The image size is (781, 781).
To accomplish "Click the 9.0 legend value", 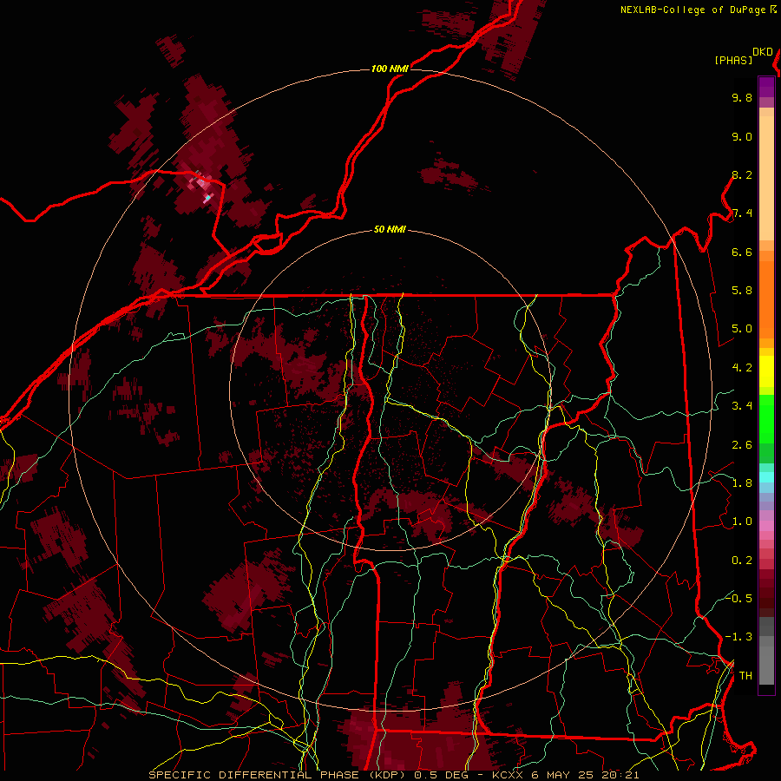I will click(742, 136).
